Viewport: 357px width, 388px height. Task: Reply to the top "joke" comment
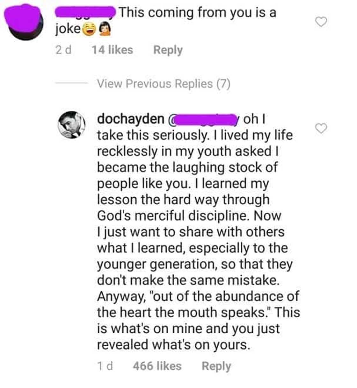coord(168,50)
